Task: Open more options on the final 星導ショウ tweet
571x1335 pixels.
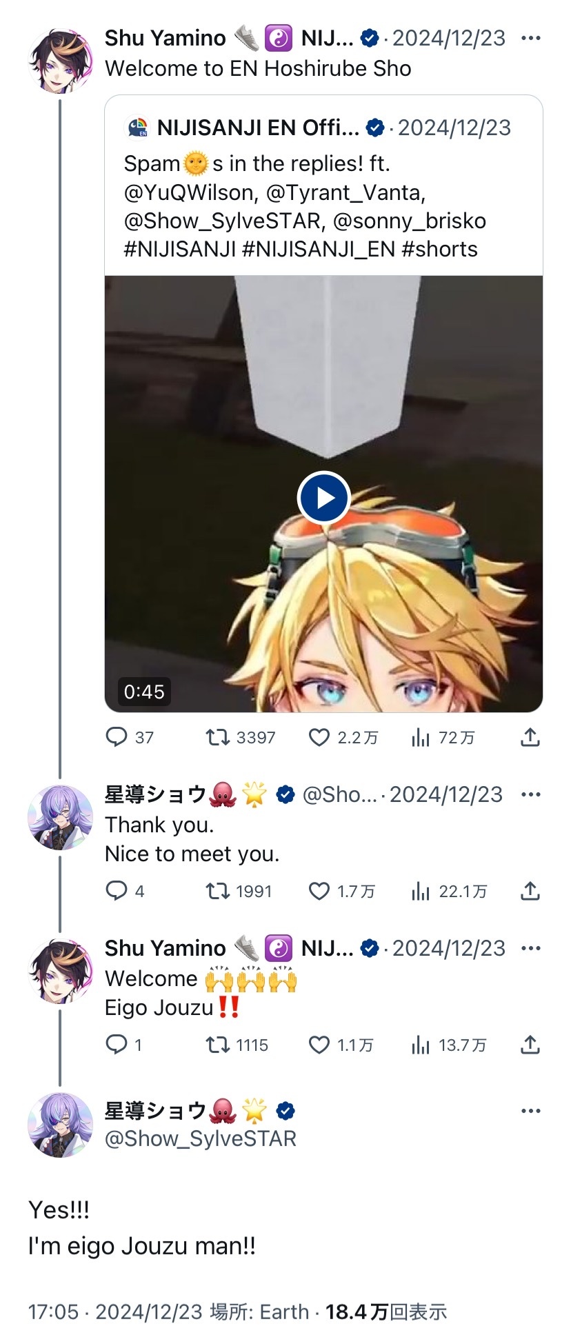Action: click(x=531, y=1111)
